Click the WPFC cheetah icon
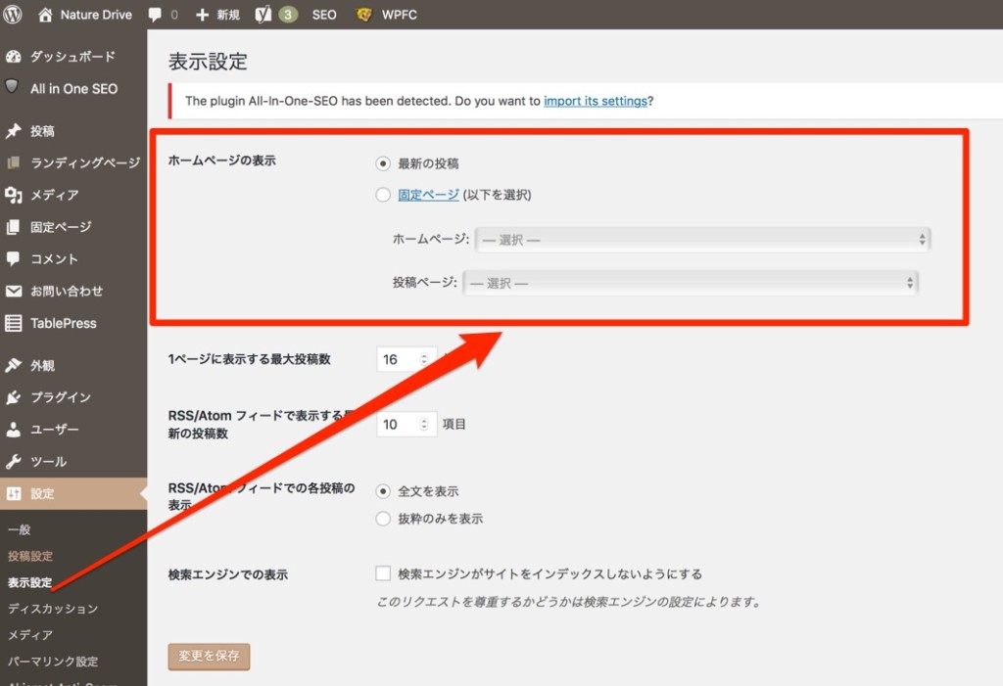The image size is (1003, 686). [364, 14]
